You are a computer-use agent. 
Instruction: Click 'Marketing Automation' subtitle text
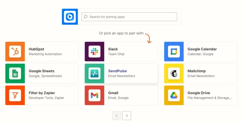(45, 54)
